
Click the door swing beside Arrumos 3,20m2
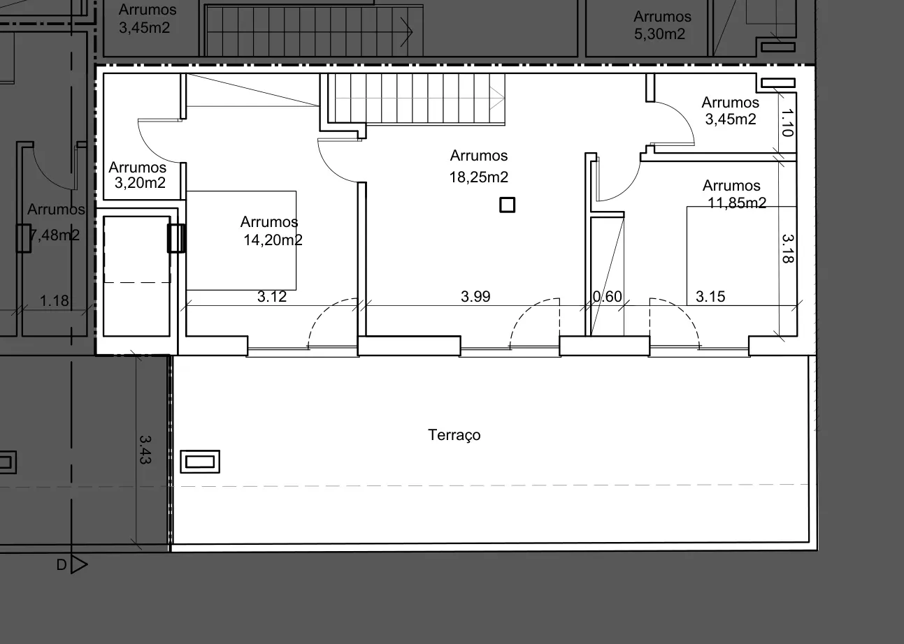click(x=159, y=140)
